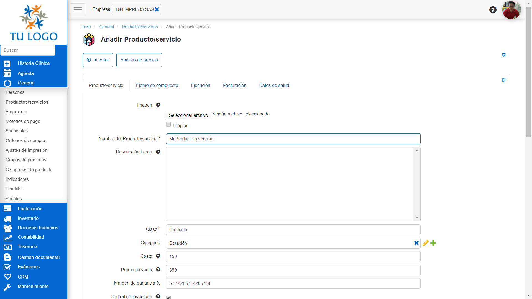
Task: Click the user profile avatar photo
Action: pos(511,10)
